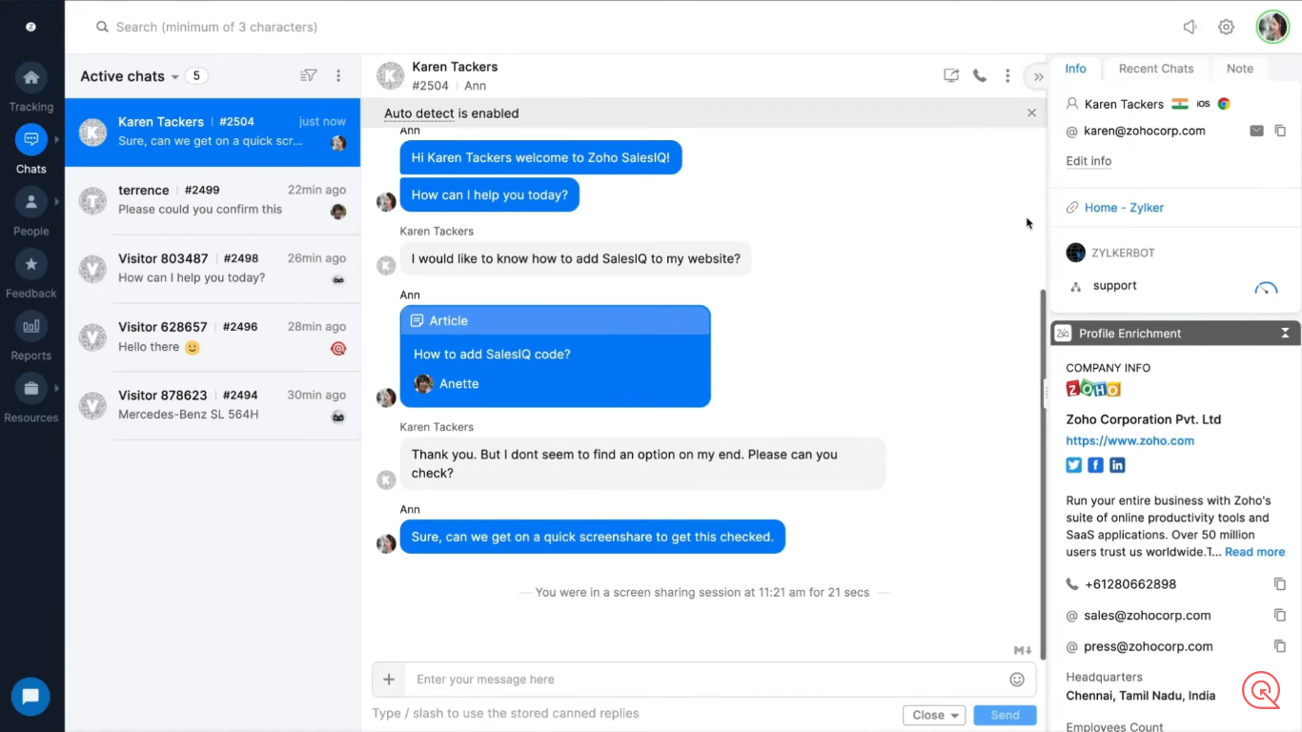Click the filter icon in Active chats header
This screenshot has height=732, width=1302.
(309, 76)
